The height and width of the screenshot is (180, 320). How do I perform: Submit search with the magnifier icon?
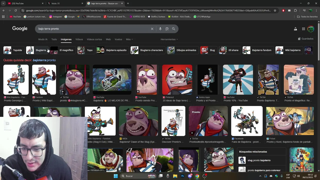tap(173, 29)
